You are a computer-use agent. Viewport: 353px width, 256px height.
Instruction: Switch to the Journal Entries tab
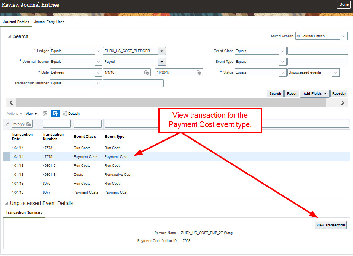pos(16,22)
